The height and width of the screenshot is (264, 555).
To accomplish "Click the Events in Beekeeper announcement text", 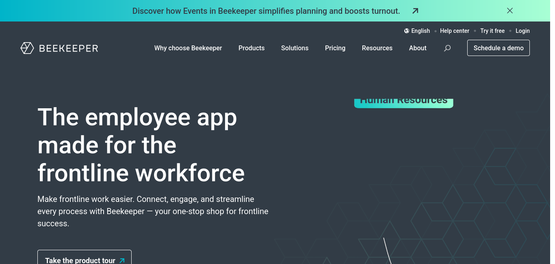I will pyautogui.click(x=266, y=11).
